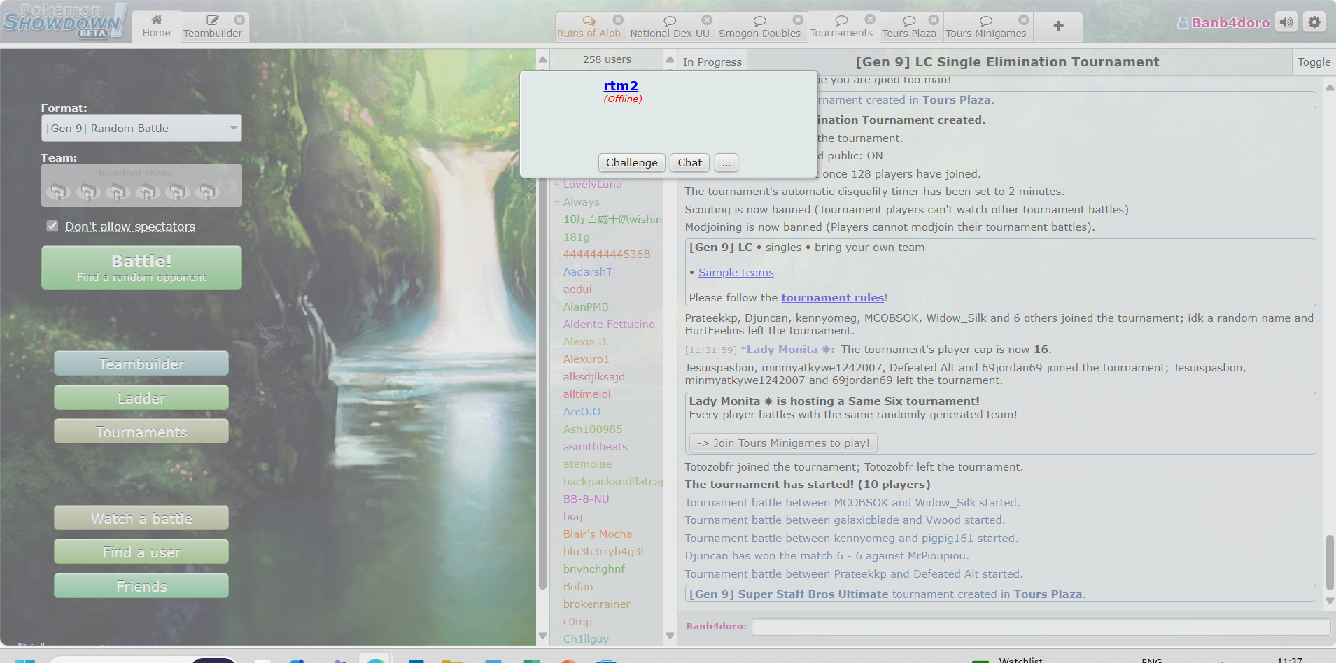Focus the chat message input field
This screenshot has height=663, width=1336.
tap(1041, 627)
